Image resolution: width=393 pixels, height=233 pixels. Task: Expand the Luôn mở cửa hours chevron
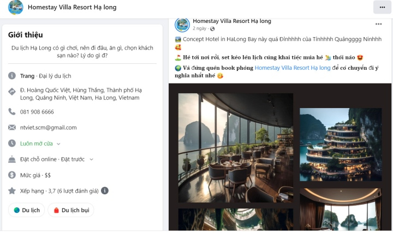[58, 144]
